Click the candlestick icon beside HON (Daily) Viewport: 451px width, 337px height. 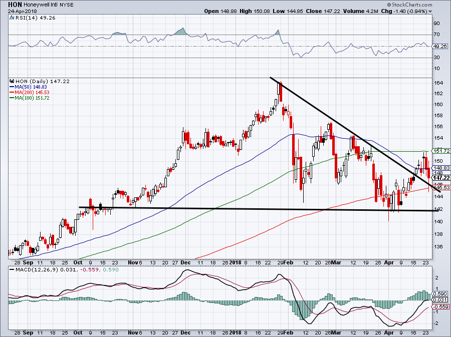(12, 81)
